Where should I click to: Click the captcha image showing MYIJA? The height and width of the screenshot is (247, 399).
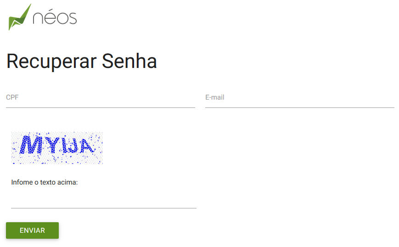tap(57, 148)
